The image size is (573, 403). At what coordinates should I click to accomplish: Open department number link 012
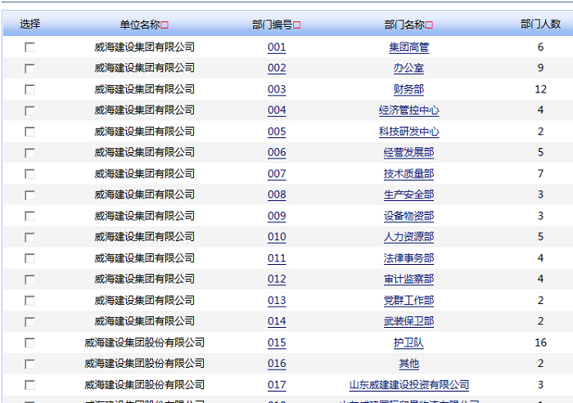point(277,280)
